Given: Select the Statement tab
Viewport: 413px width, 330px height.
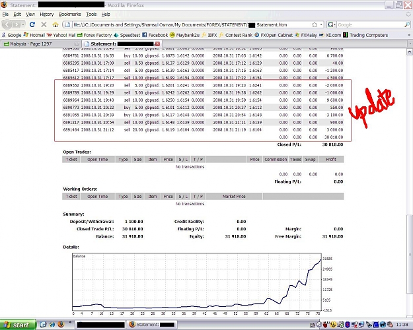Looking at the screenshot, I should click(122, 44).
